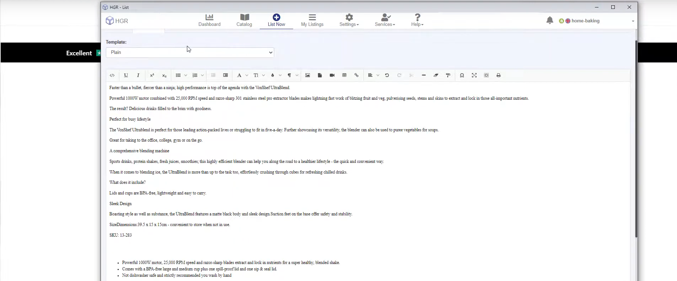Click the vertical scrollbar of the page
Screen dimensions: 677x281
636,139
